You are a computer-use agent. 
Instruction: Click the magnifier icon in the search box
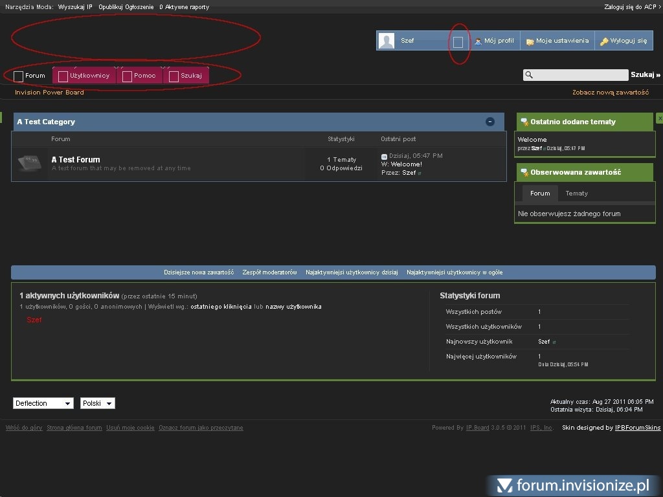tap(529, 75)
